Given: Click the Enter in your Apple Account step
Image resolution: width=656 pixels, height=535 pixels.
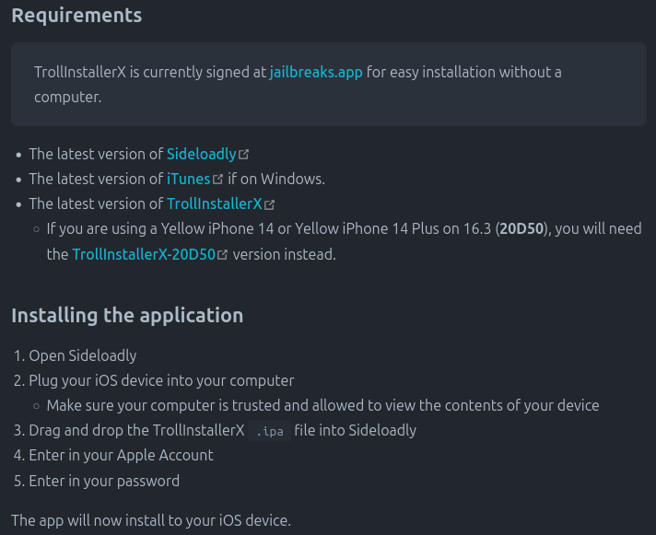Looking at the screenshot, I should tap(121, 455).
